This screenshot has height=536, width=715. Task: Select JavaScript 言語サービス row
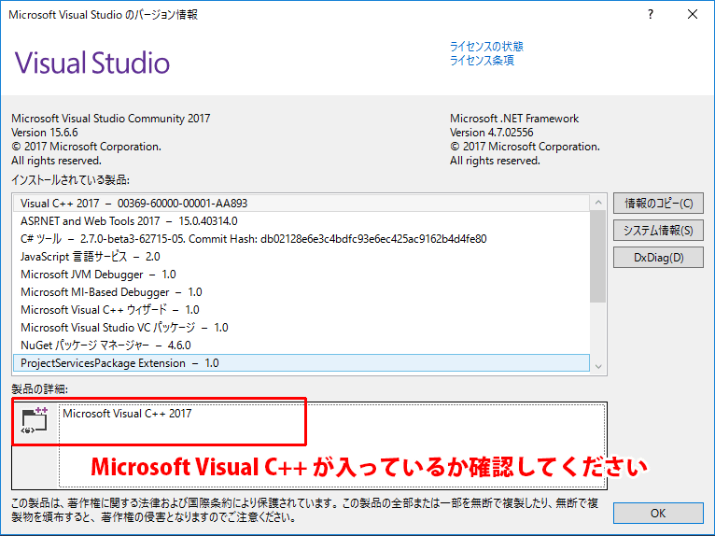pyautogui.click(x=301, y=257)
